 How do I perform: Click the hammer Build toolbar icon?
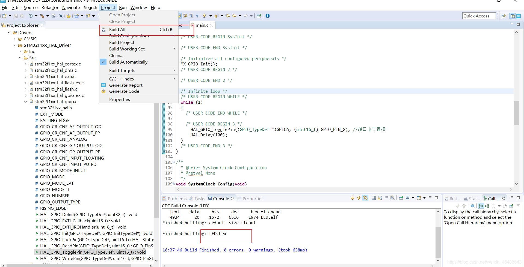pos(42,16)
